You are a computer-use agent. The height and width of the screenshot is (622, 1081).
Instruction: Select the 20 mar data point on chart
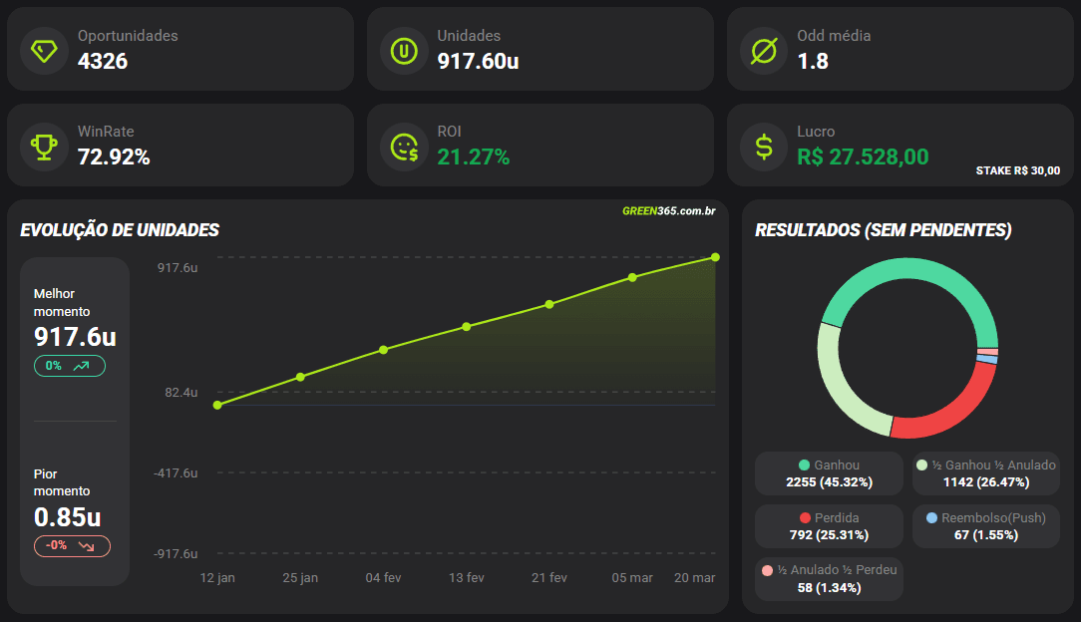tap(715, 257)
